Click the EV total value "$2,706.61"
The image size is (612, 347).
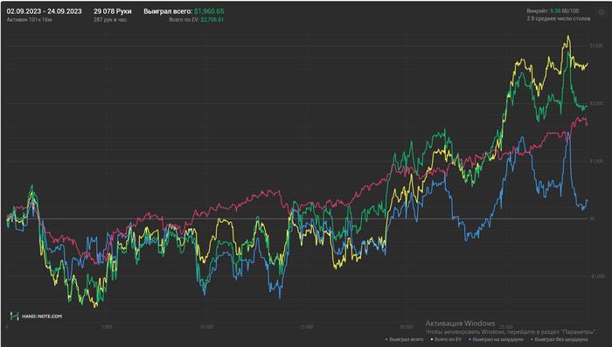[212, 19]
